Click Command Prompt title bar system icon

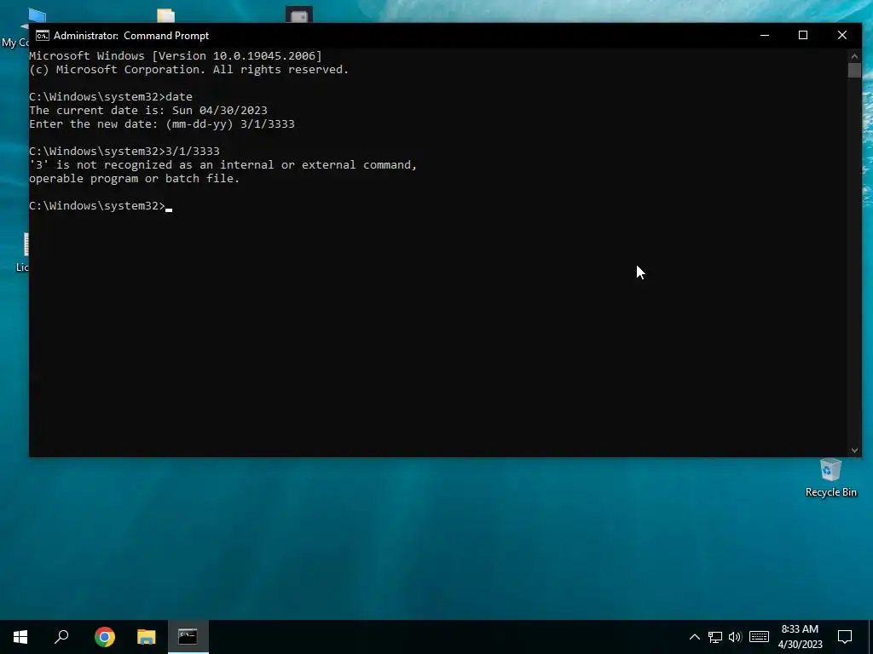click(x=43, y=36)
